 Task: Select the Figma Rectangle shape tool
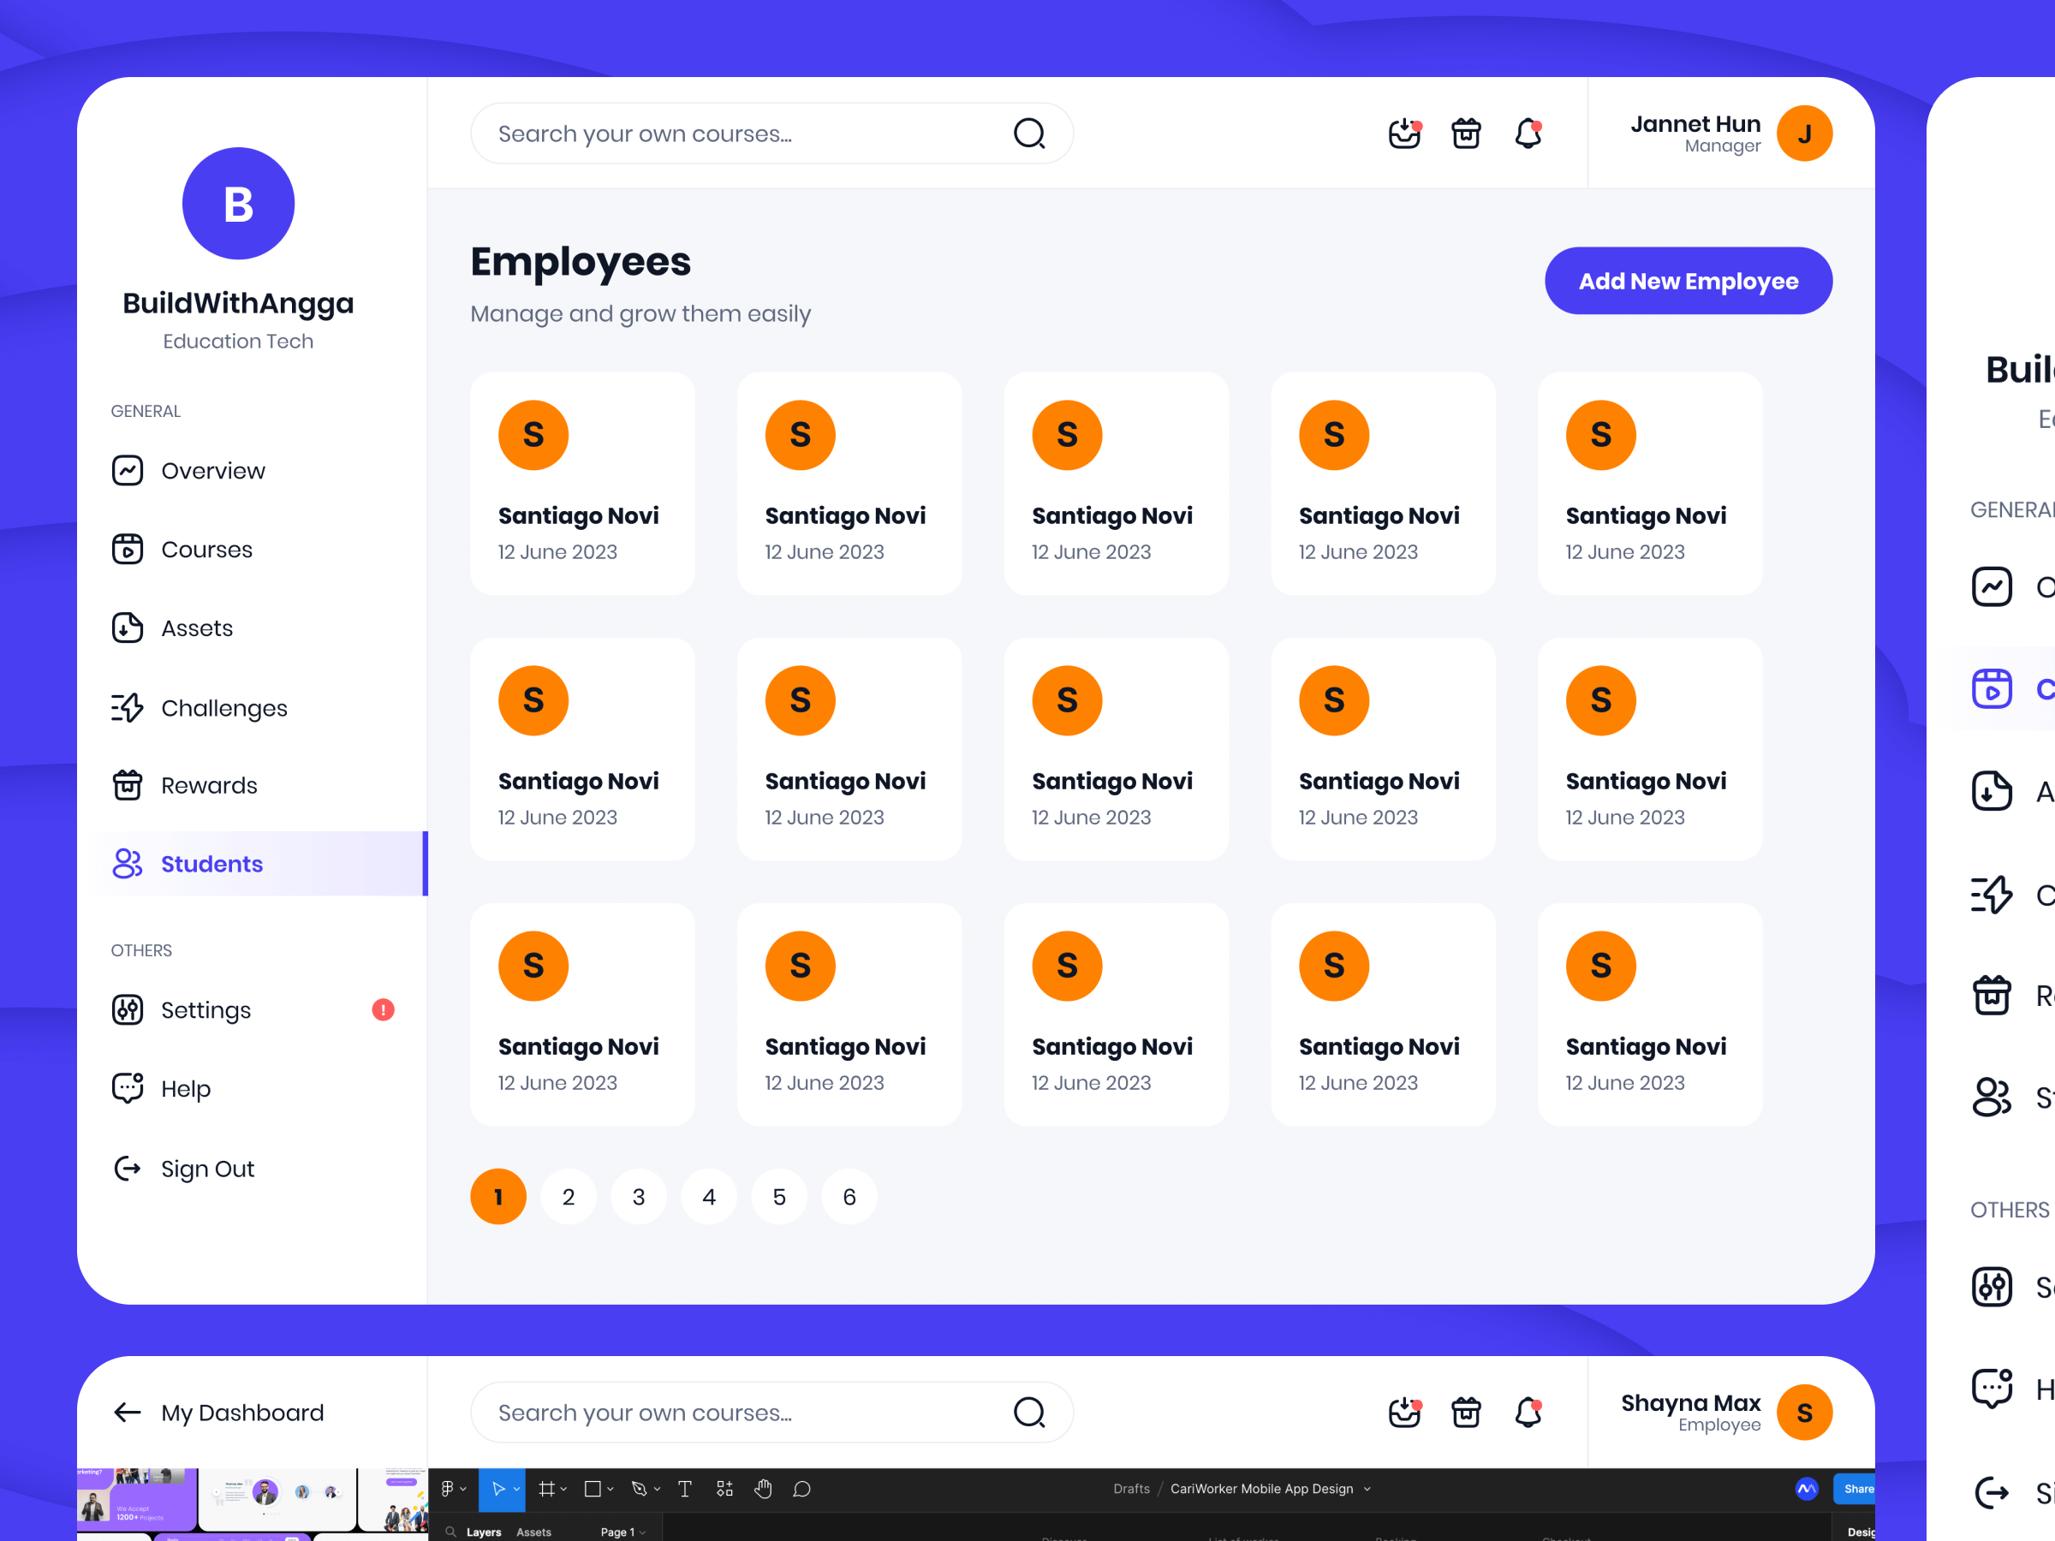(592, 1489)
